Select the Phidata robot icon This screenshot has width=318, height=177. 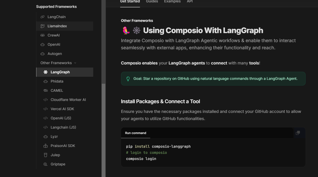pos(46,81)
